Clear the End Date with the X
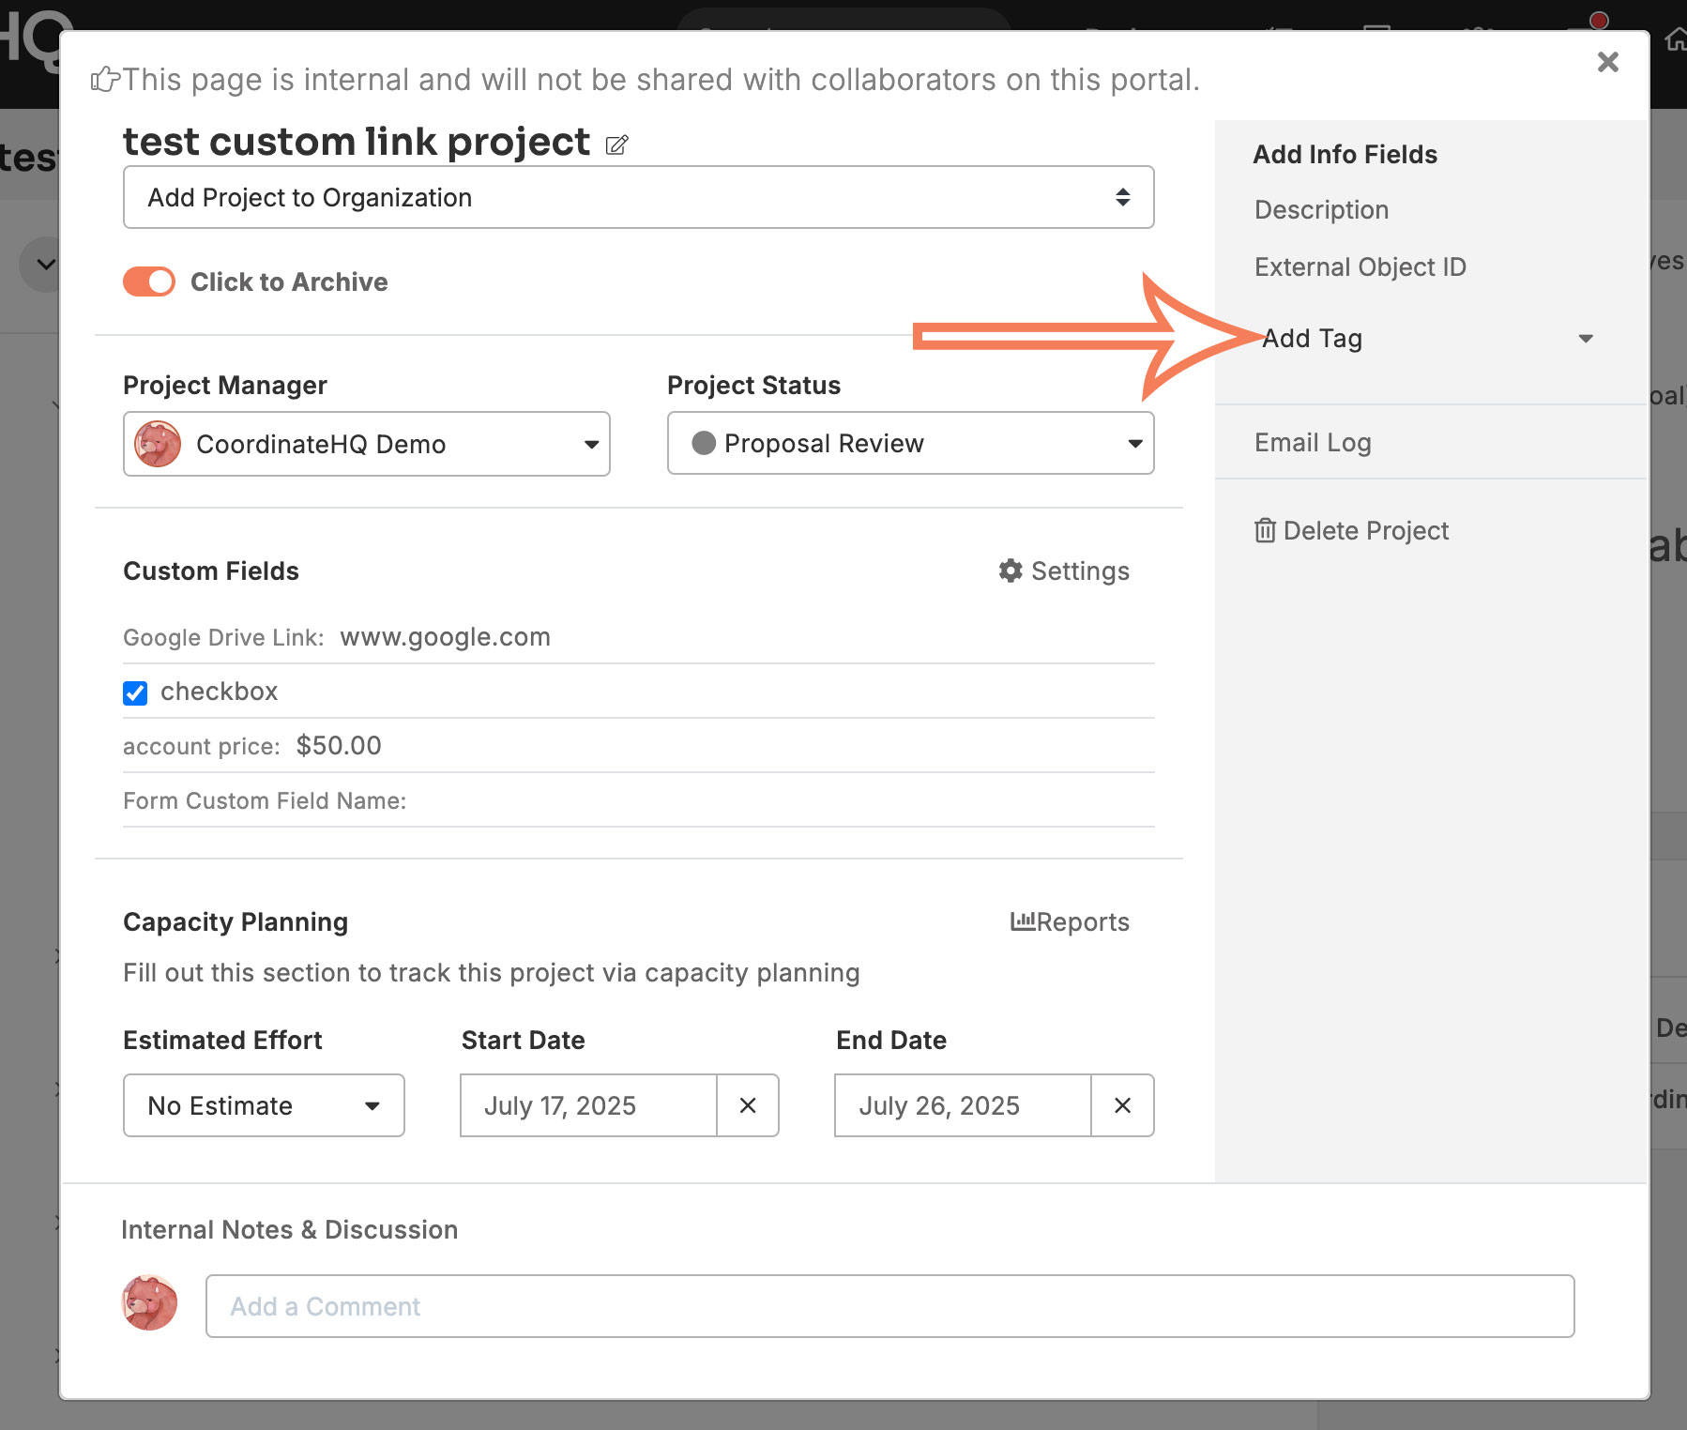Viewport: 1687px width, 1430px height. coord(1122,1105)
